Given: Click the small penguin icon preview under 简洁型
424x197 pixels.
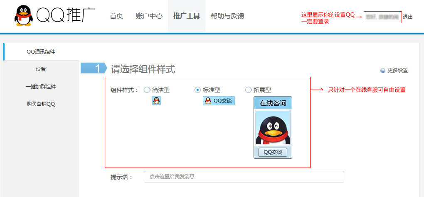Looking at the screenshot, I should pos(156,101).
